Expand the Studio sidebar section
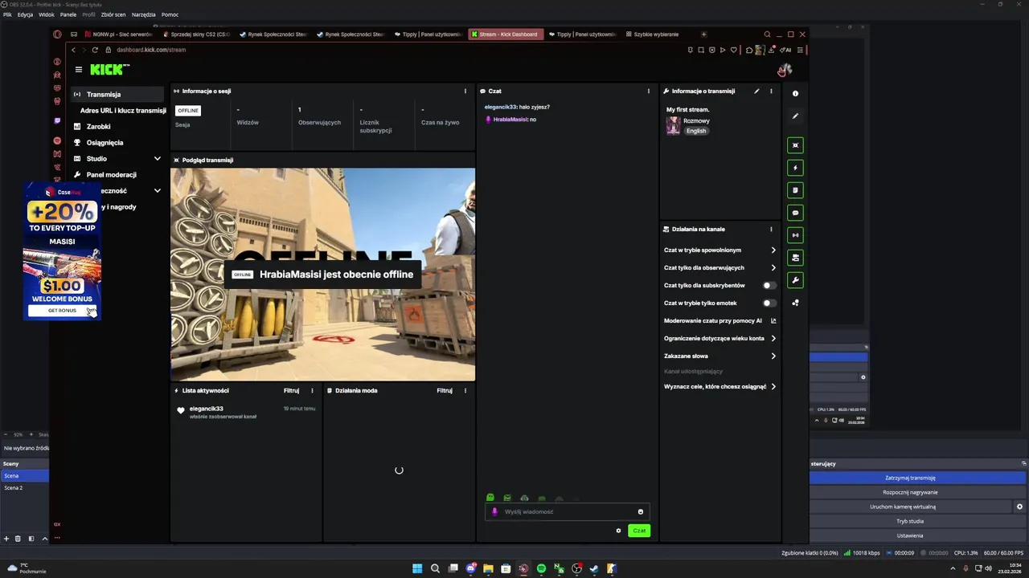The width and height of the screenshot is (1029, 578). coord(117,159)
